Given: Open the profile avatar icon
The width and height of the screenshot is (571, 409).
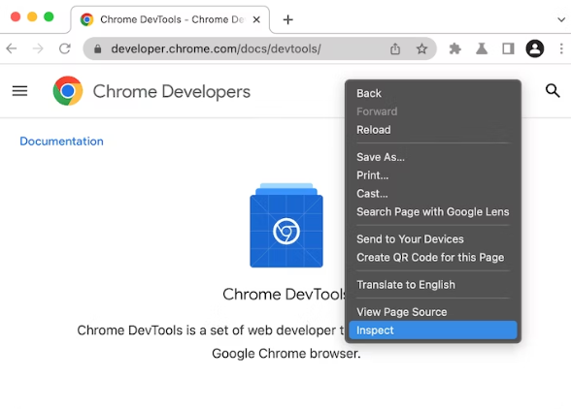Looking at the screenshot, I should click(534, 48).
